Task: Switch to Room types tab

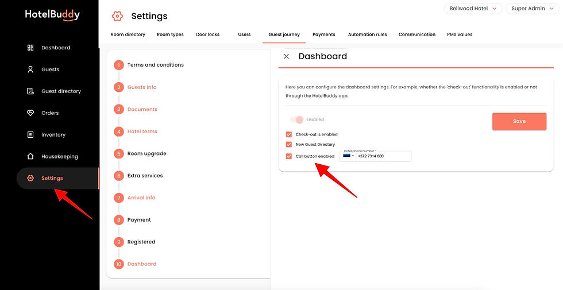Action: click(170, 34)
